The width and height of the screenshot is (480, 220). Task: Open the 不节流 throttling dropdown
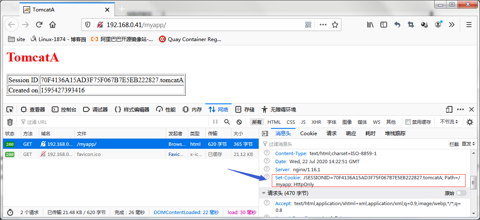pos(449,122)
